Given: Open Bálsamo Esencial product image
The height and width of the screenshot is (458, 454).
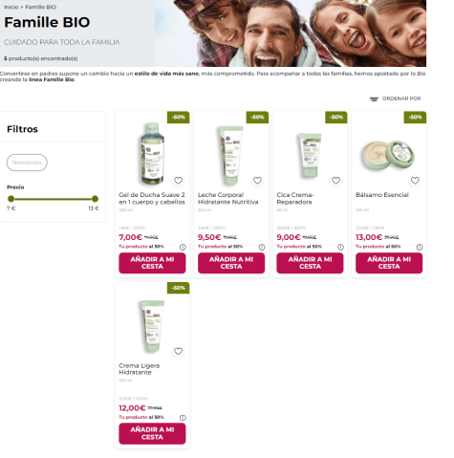Looking at the screenshot, I should pos(389,156).
